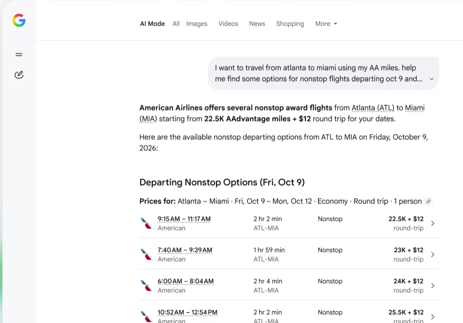Click the '22.5K + $12' price
Image resolution: width=463 pixels, height=323 pixels.
[406, 219]
